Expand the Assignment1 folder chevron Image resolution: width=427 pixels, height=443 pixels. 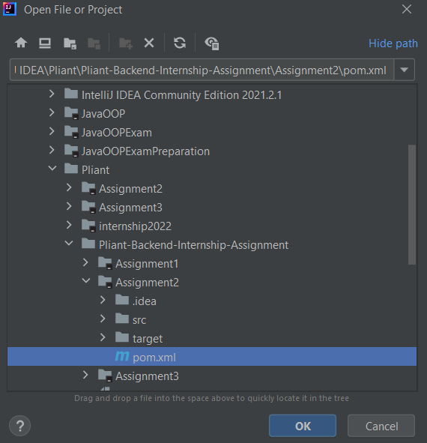(x=85, y=262)
